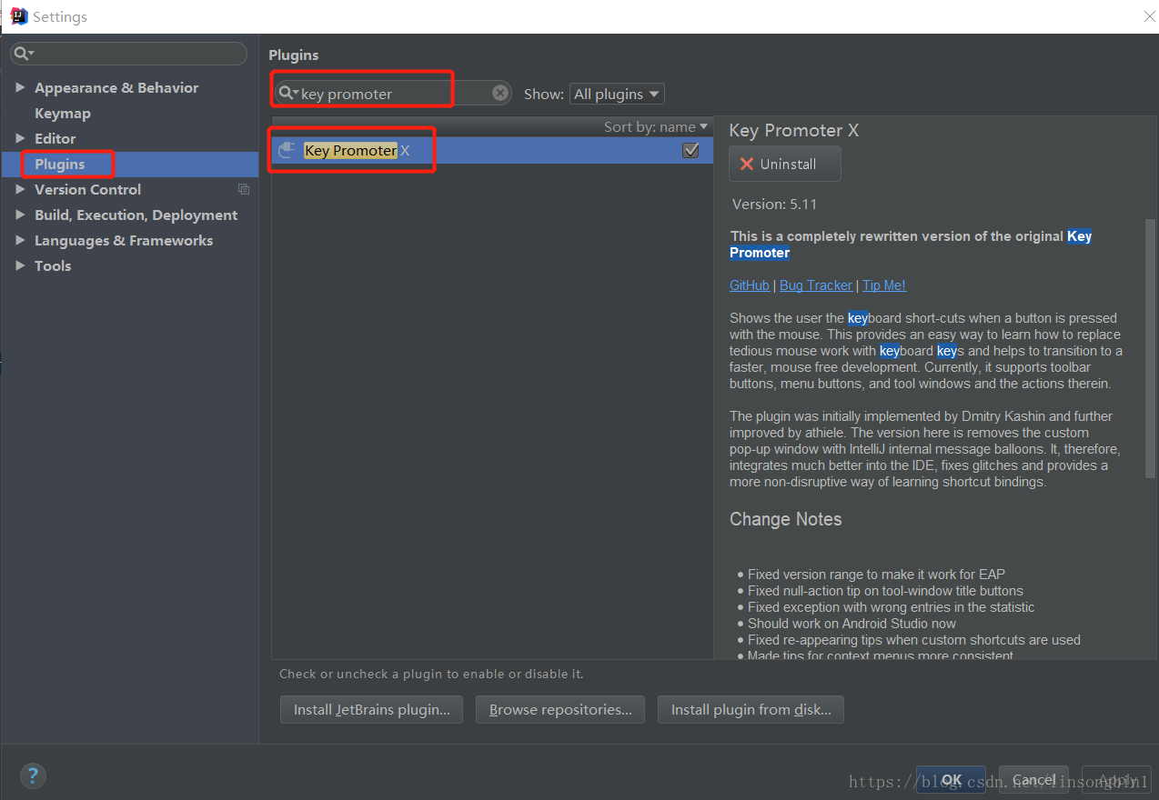Open the GitHub link
Screen dimensions: 1159x800
(x=750, y=285)
